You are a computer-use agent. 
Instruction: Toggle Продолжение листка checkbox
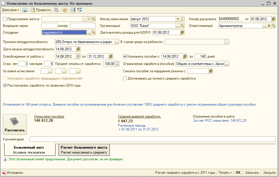[5, 19]
